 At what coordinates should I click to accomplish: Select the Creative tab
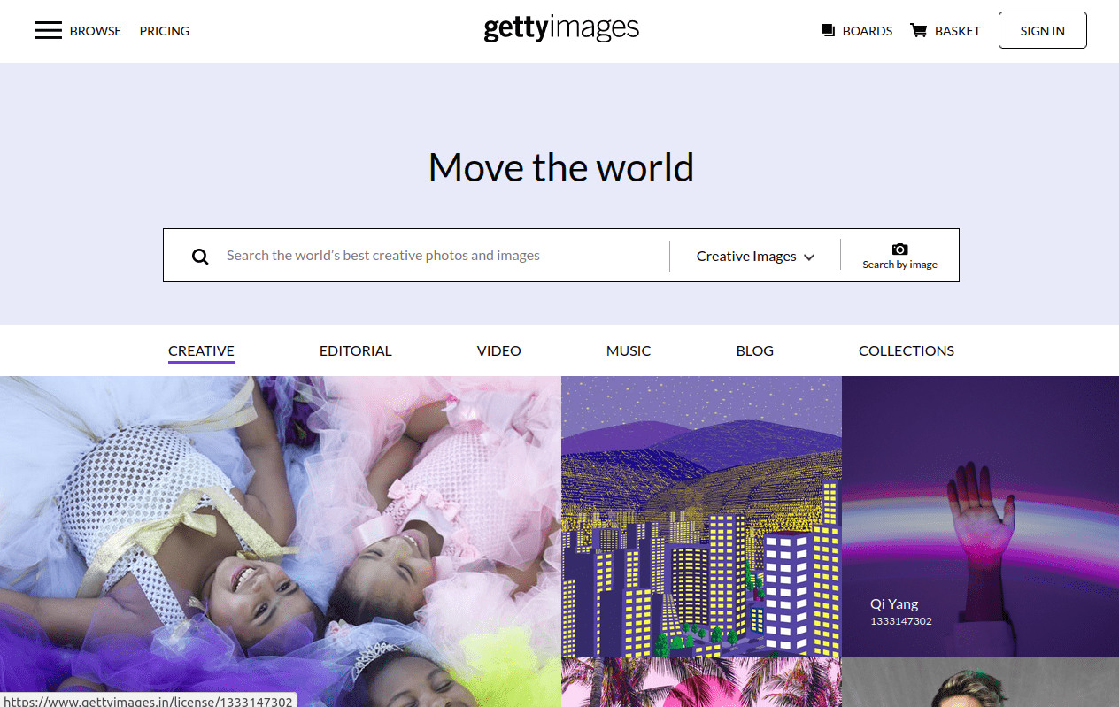pos(201,350)
